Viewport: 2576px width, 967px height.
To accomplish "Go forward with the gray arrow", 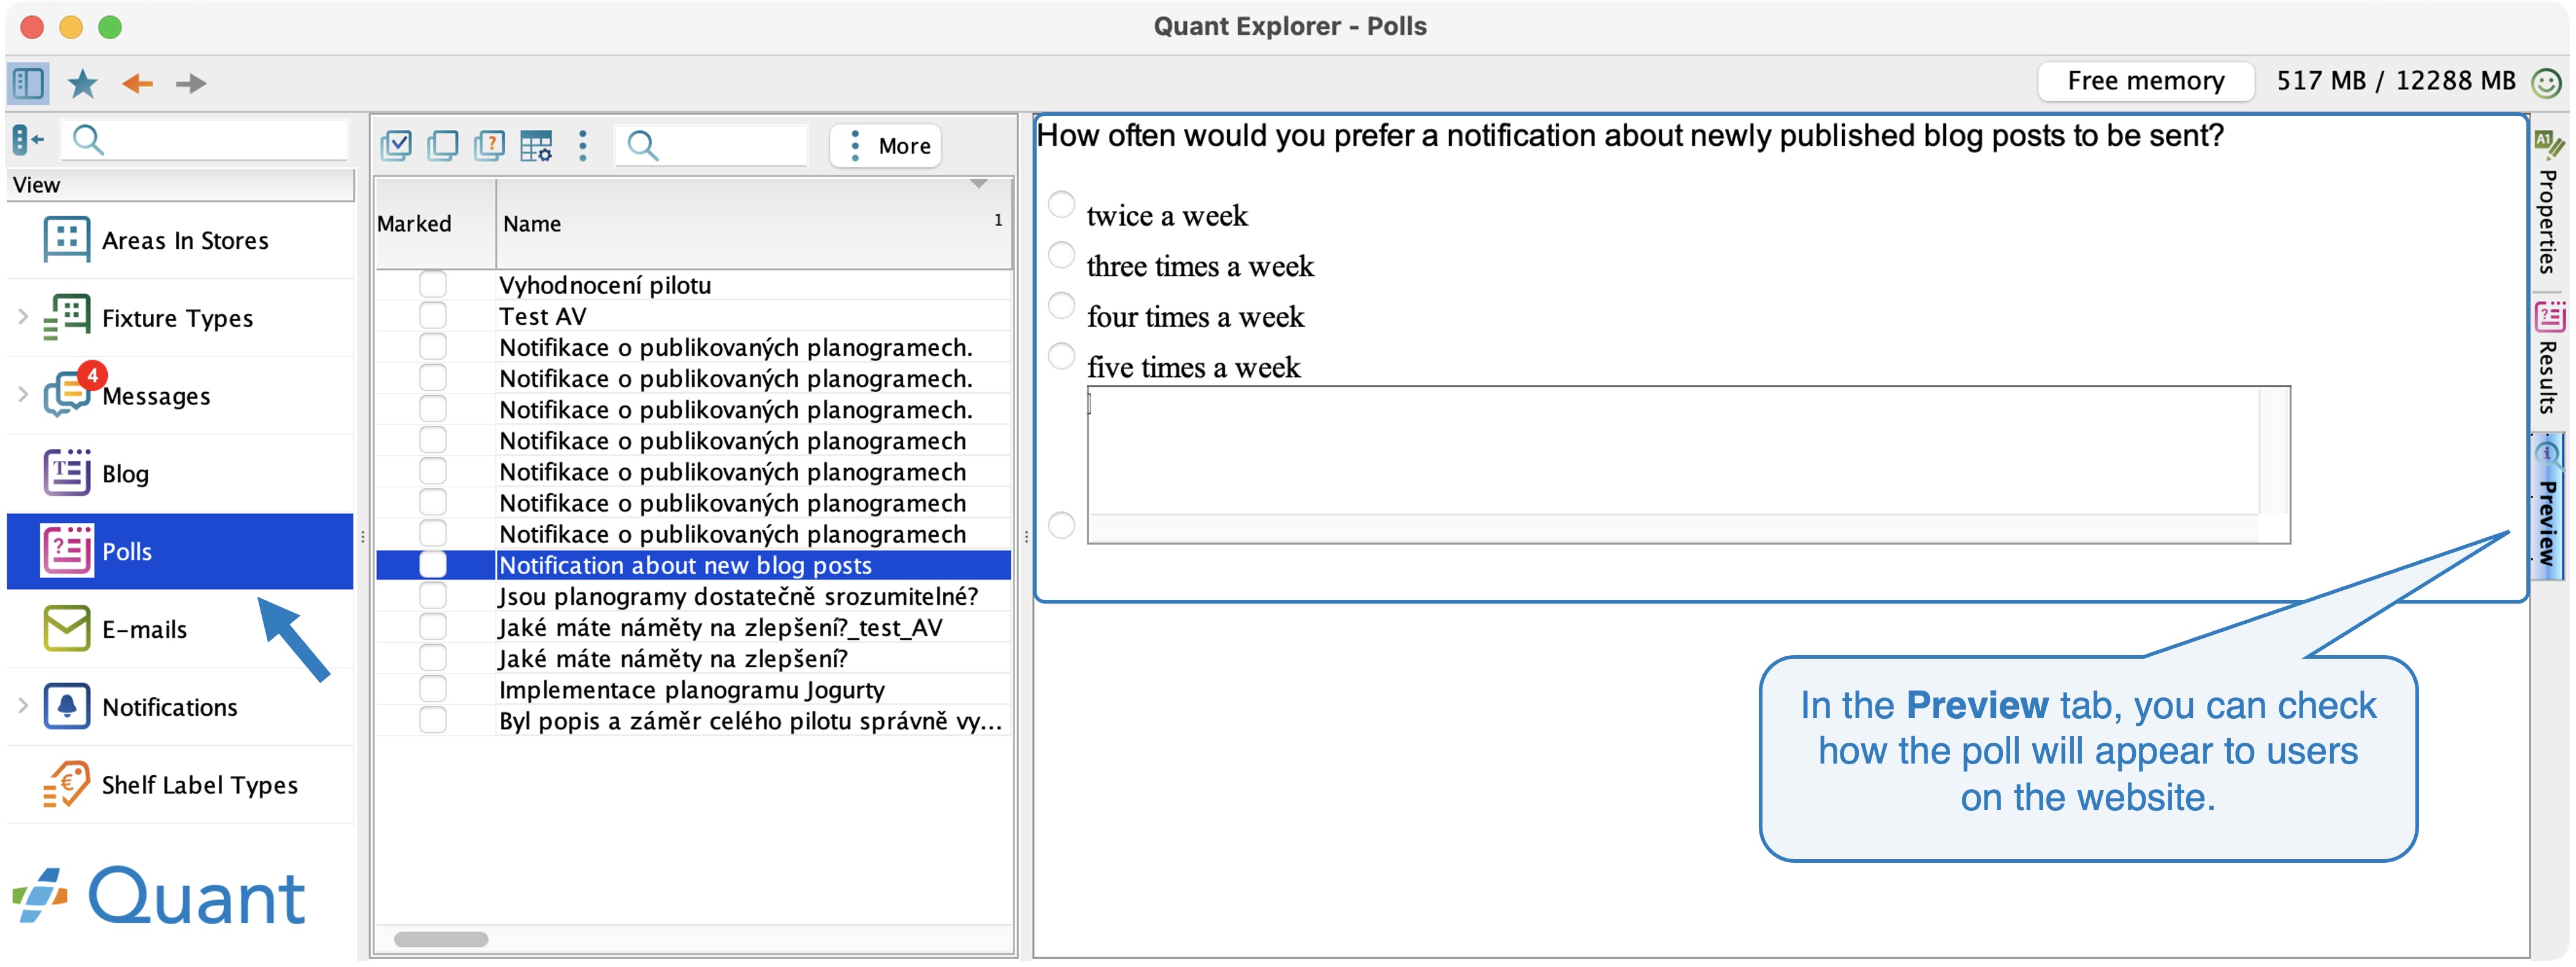I will (x=191, y=83).
